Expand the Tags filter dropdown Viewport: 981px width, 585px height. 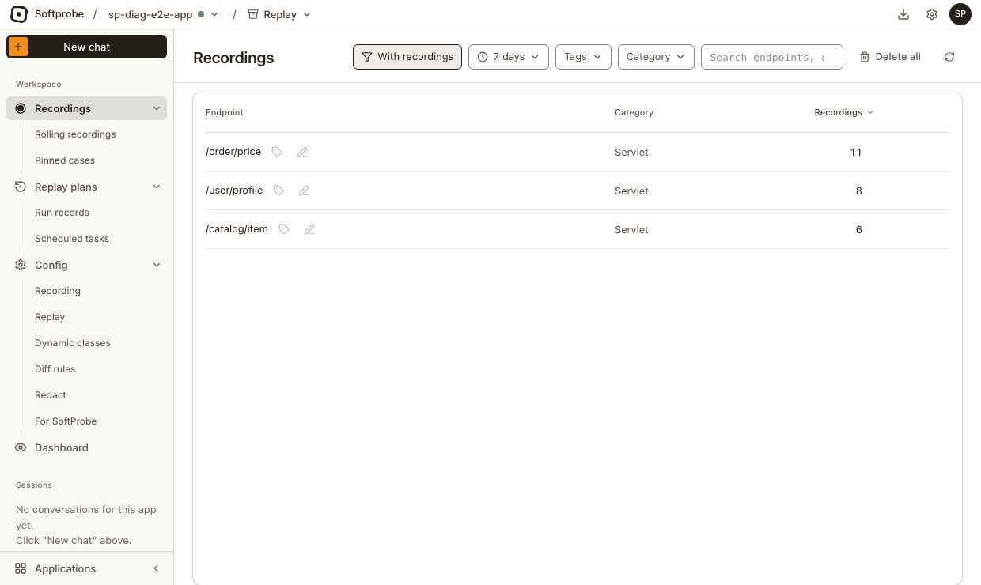584,57
